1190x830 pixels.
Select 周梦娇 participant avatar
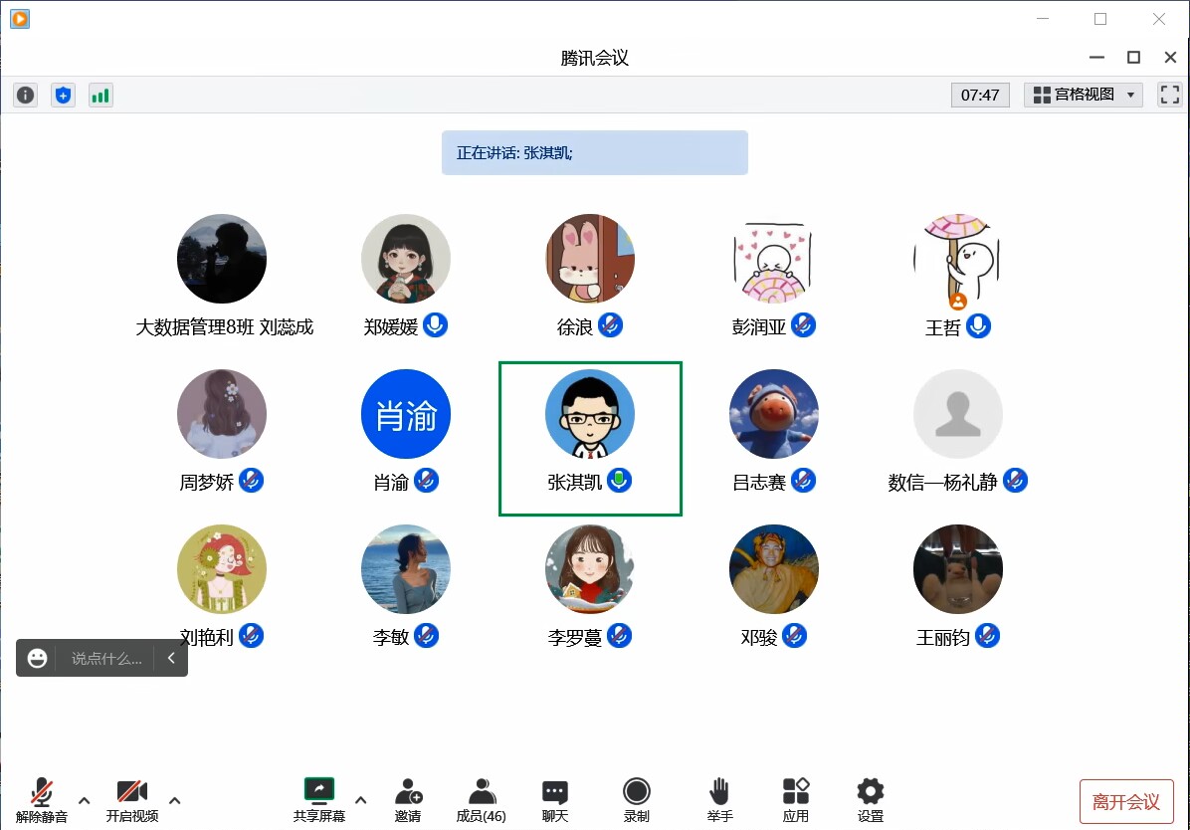pyautogui.click(x=222, y=414)
